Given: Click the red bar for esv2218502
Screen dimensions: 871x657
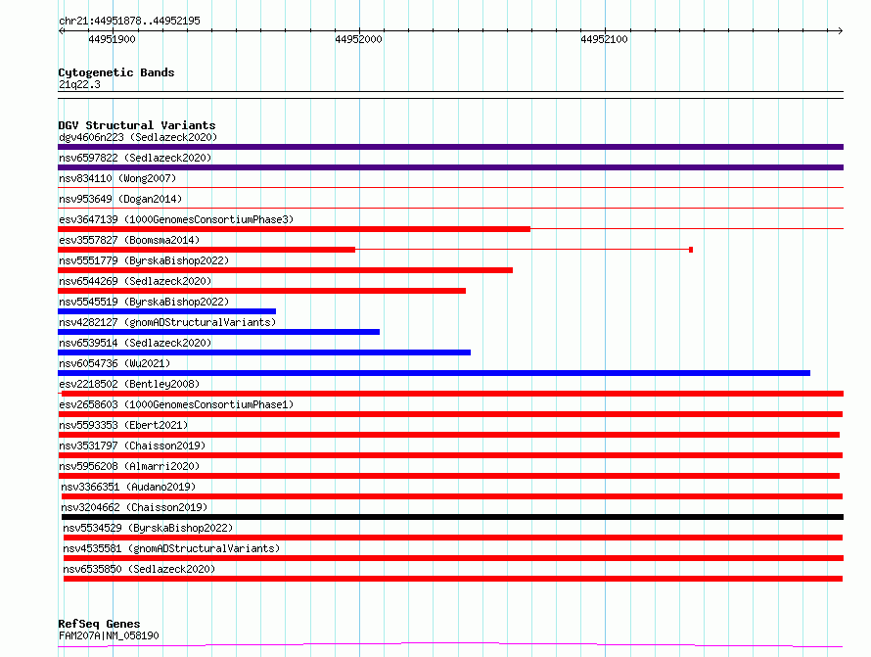Looking at the screenshot, I should (x=453, y=394).
